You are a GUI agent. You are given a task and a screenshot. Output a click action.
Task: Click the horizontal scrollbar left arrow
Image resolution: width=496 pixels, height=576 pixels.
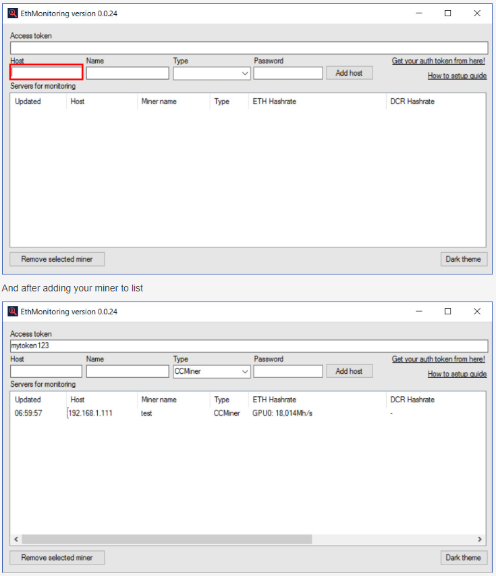click(x=16, y=539)
